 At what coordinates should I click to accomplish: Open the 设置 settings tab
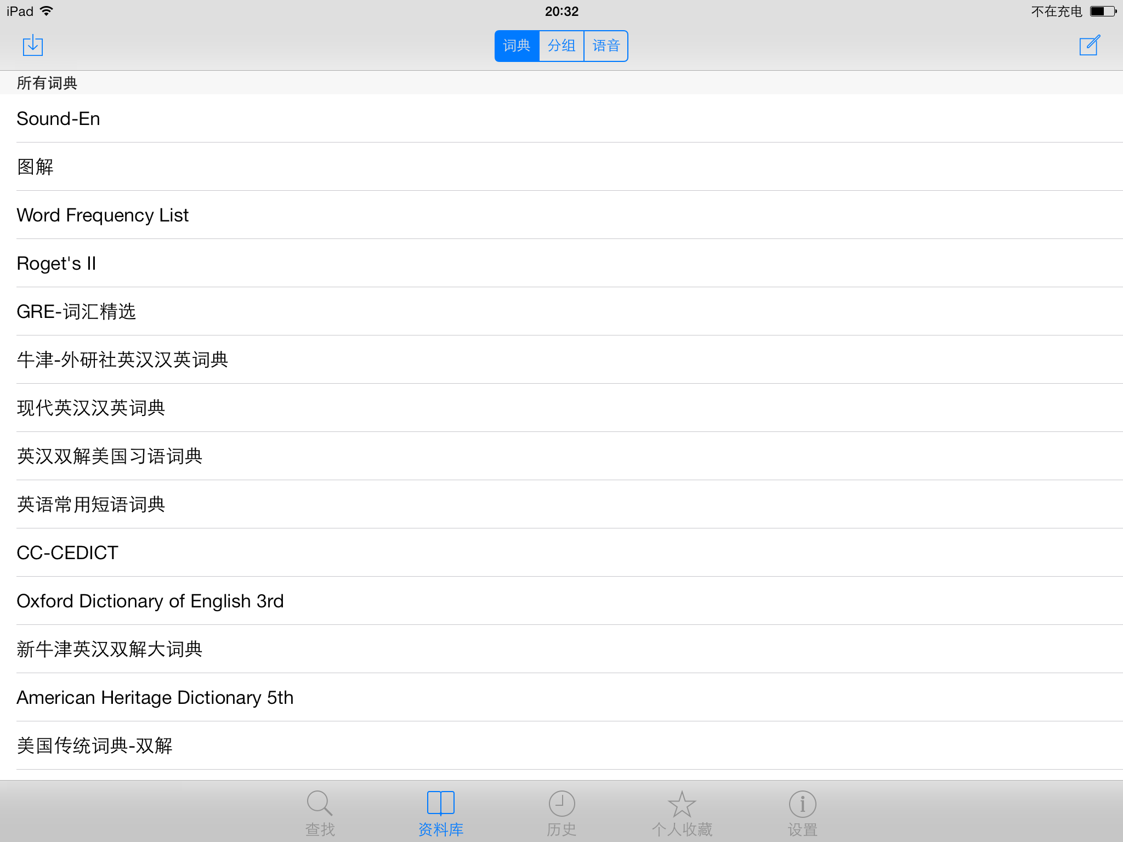click(803, 813)
